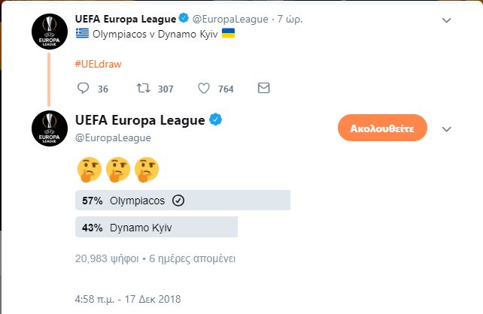Click the verified badge beside the top tweet name
This screenshot has height=314, width=483.
[184, 18]
